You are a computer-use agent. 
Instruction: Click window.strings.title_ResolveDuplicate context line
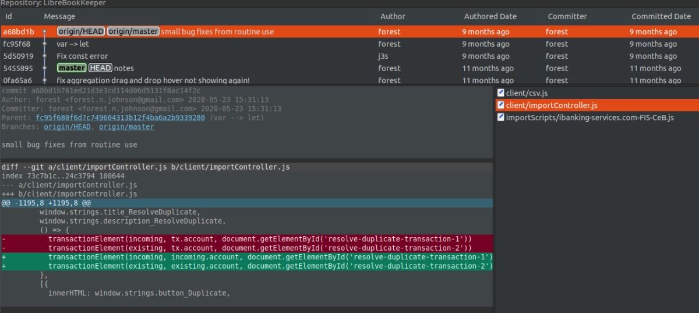pyautogui.click(x=120, y=212)
